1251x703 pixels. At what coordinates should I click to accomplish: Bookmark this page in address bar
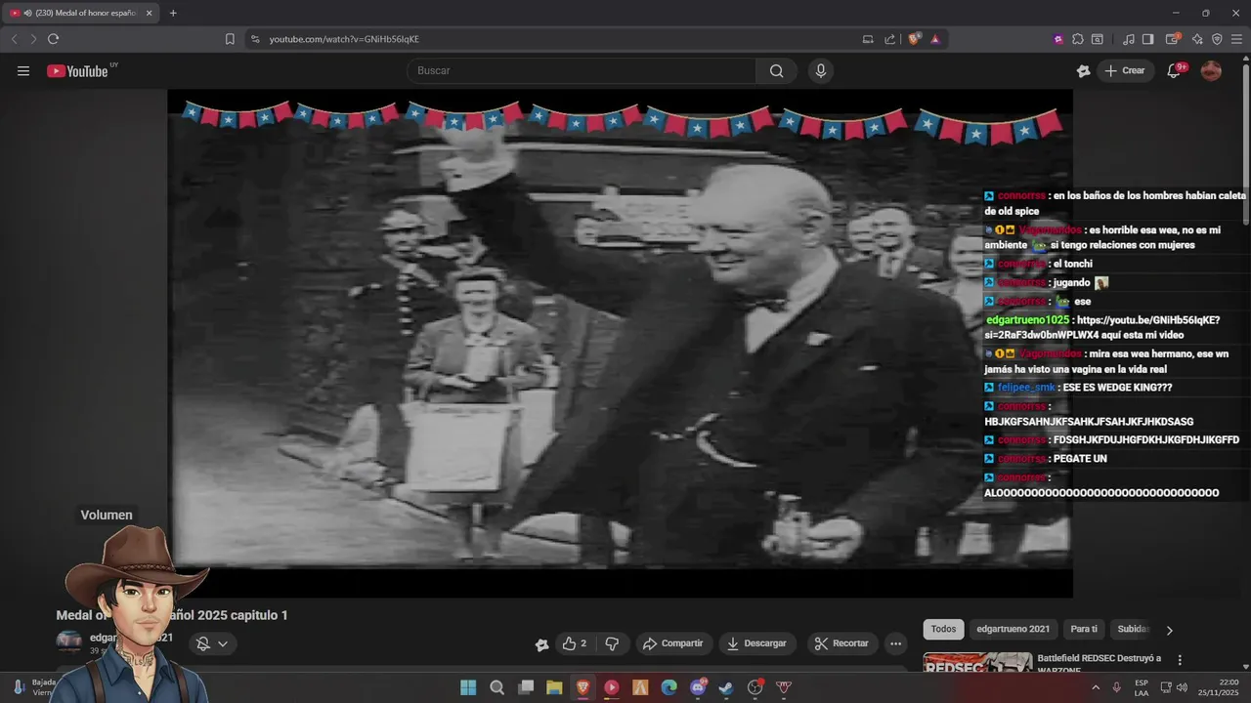[230, 39]
